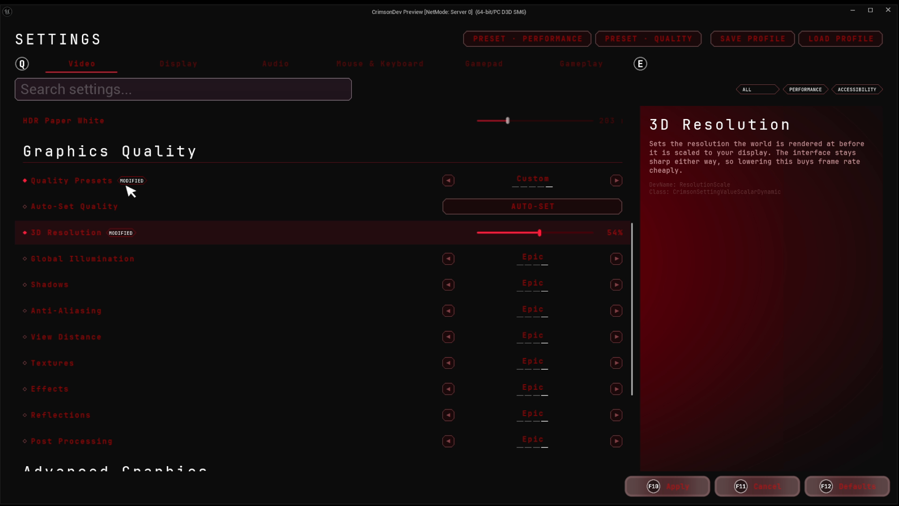The height and width of the screenshot is (506, 899).
Task: Decrease Post Processing with left arrow
Action: [x=448, y=441]
